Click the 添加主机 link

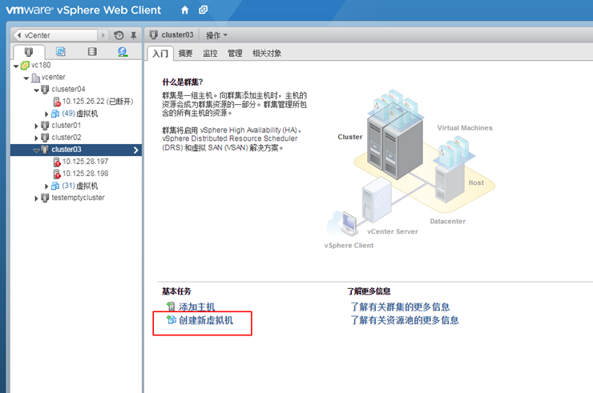click(x=196, y=307)
